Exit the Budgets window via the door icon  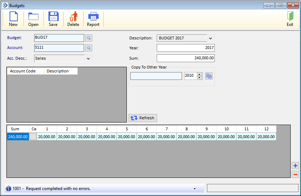pyautogui.click(x=290, y=16)
